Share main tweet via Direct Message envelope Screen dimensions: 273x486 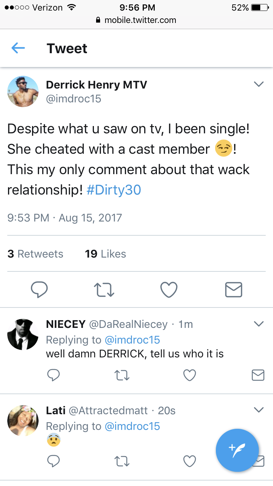click(x=233, y=290)
